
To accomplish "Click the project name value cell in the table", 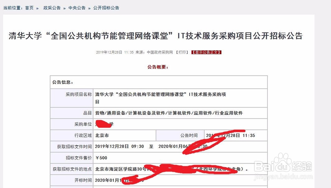I will pos(180,98).
